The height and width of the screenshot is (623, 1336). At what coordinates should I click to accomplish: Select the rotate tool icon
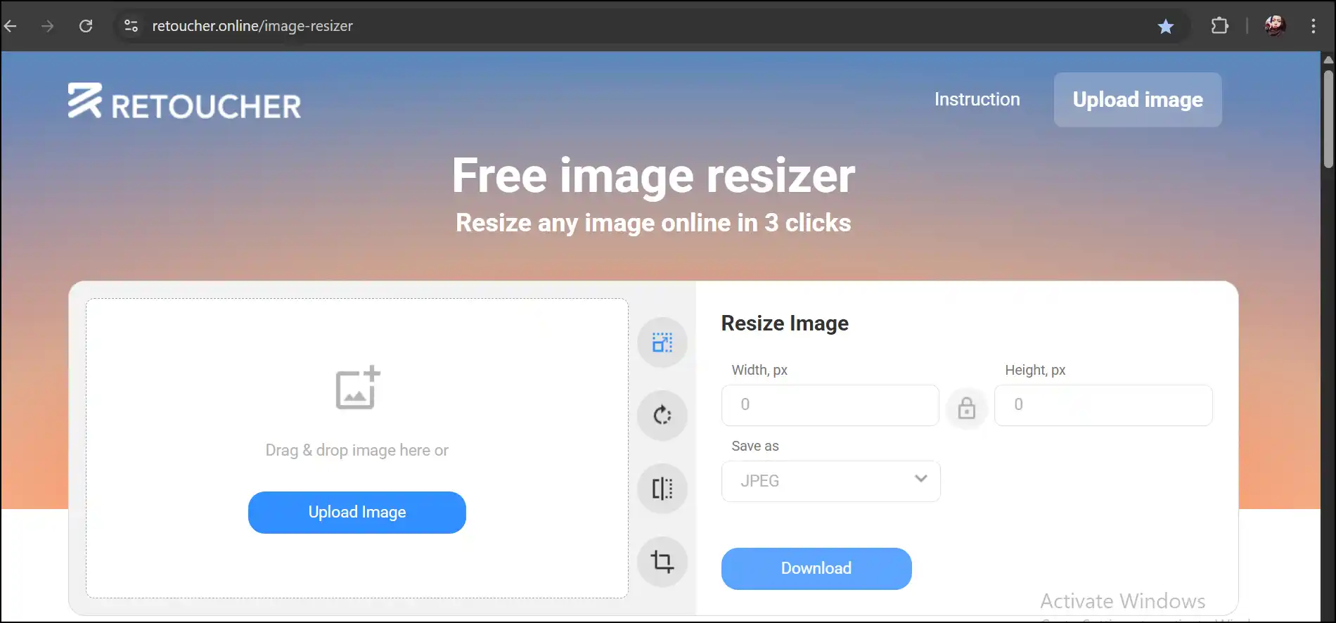tap(662, 416)
